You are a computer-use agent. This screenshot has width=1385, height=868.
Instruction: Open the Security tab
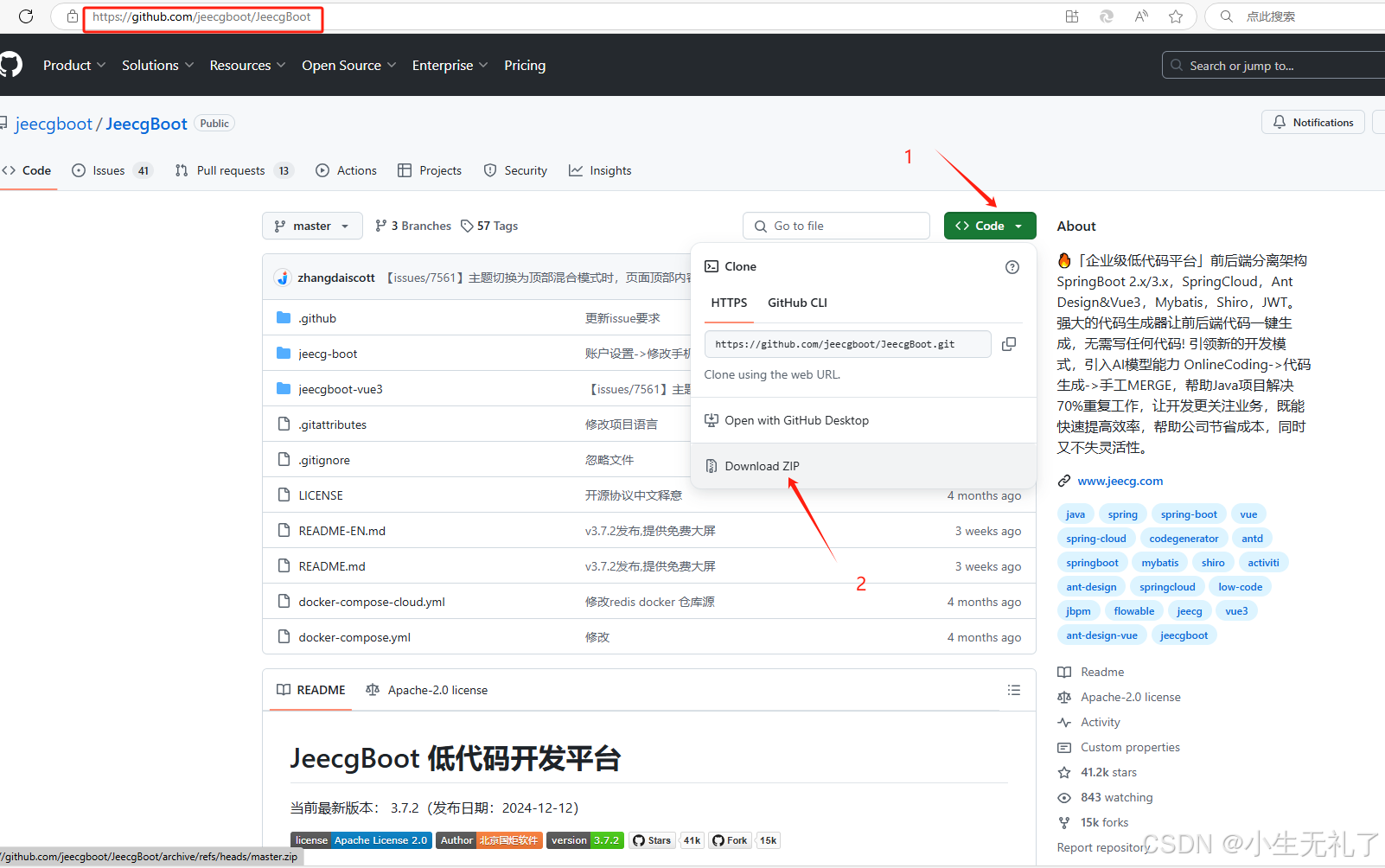pyautogui.click(x=515, y=170)
